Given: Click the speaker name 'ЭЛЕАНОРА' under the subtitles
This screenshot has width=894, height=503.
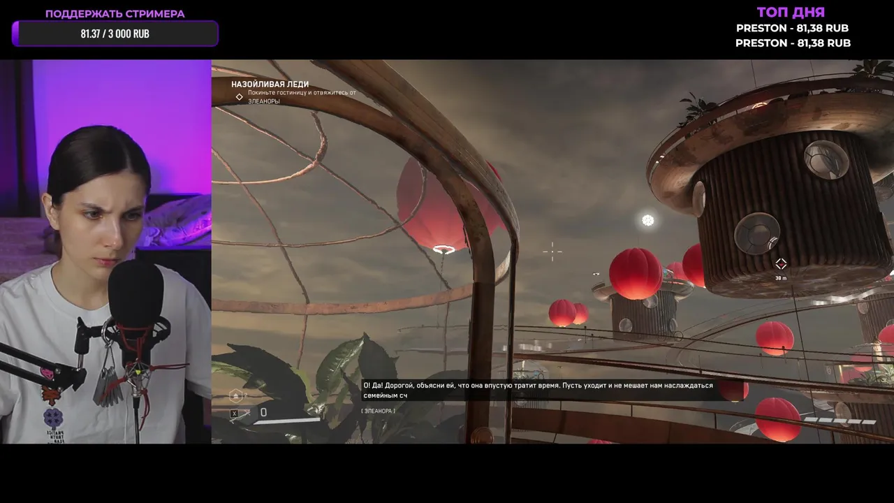Looking at the screenshot, I should click(378, 411).
